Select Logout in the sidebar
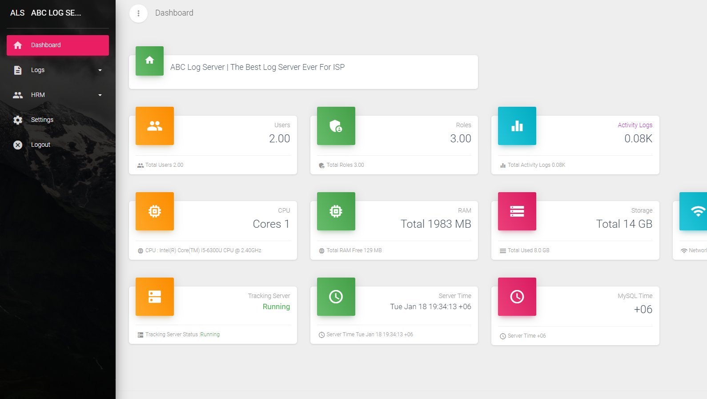 point(58,145)
